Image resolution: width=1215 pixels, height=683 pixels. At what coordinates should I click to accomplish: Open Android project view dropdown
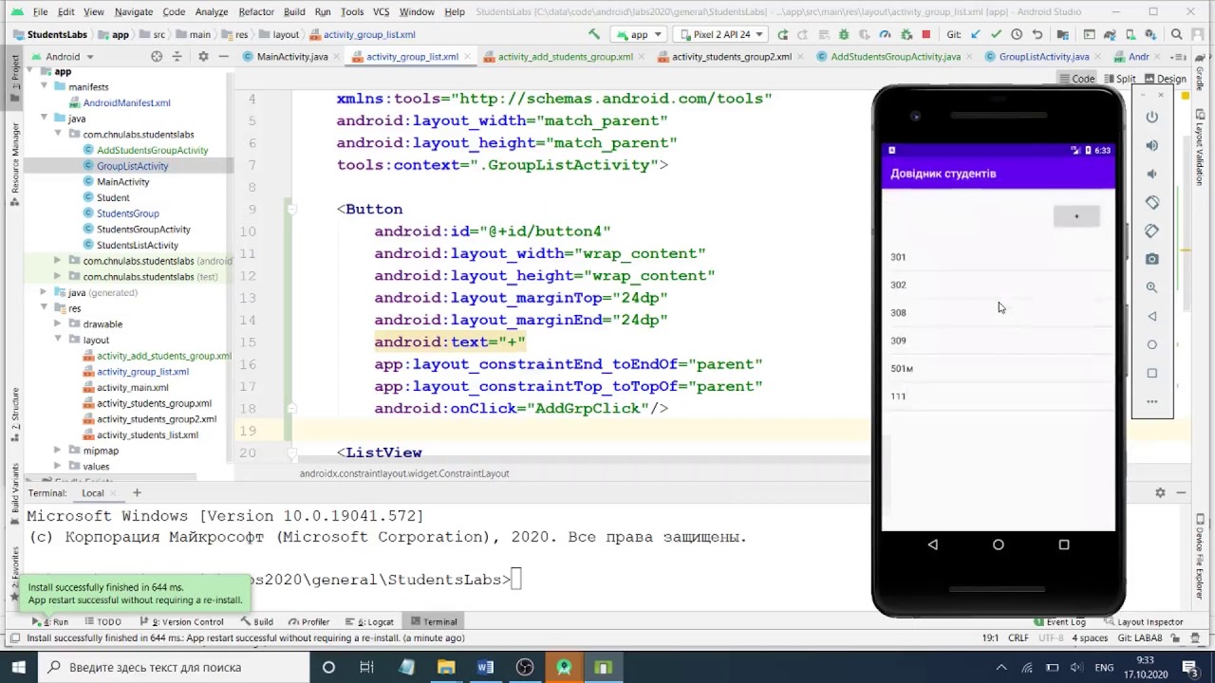(63, 56)
